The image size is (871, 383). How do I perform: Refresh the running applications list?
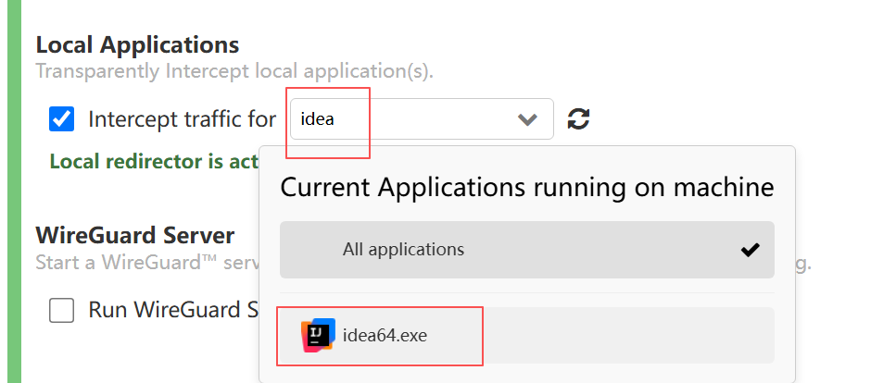578,118
